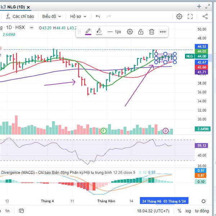Open time axis settings gear
Screen dimensions: 216x216
pyautogui.click(x=203, y=201)
